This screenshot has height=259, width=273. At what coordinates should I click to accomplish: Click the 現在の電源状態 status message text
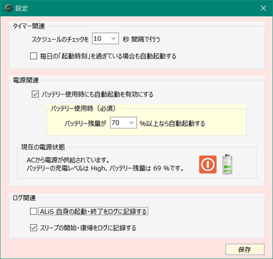click(x=105, y=164)
